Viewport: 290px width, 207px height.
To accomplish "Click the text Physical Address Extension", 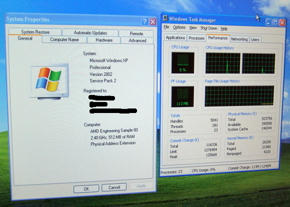I will (113, 143).
